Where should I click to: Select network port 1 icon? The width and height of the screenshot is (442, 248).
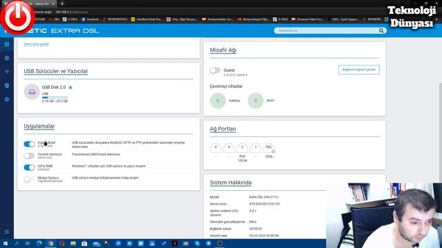(256, 148)
